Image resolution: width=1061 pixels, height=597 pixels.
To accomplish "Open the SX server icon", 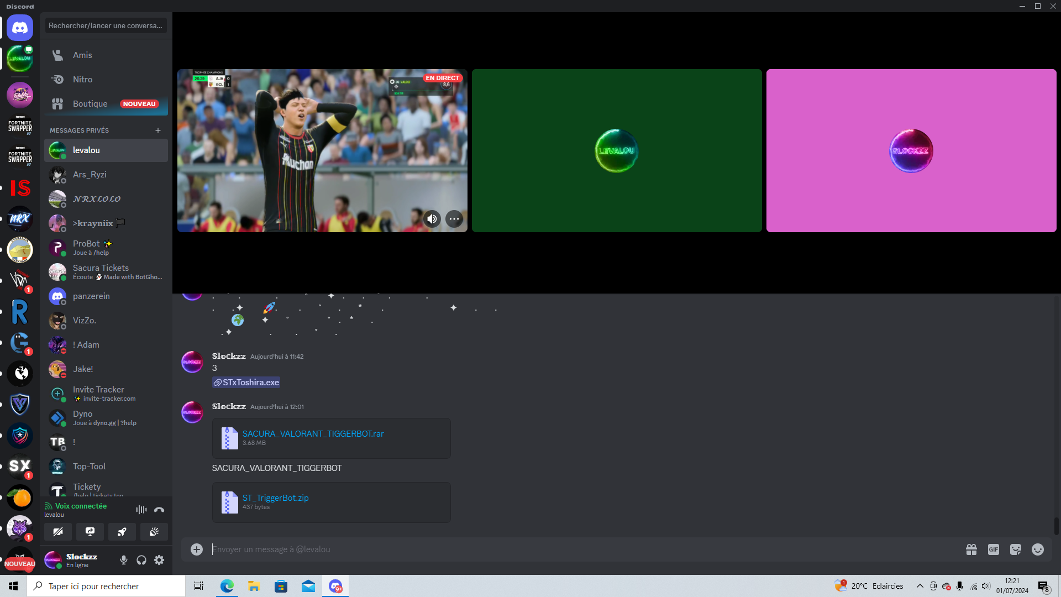I will coord(20,467).
